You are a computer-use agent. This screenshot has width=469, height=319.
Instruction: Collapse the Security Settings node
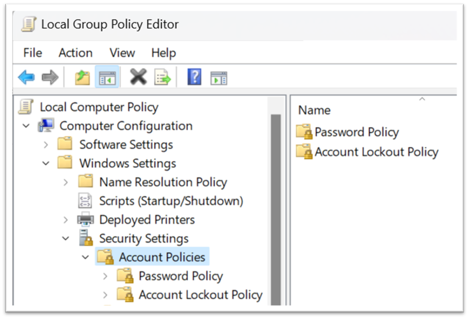(66, 238)
